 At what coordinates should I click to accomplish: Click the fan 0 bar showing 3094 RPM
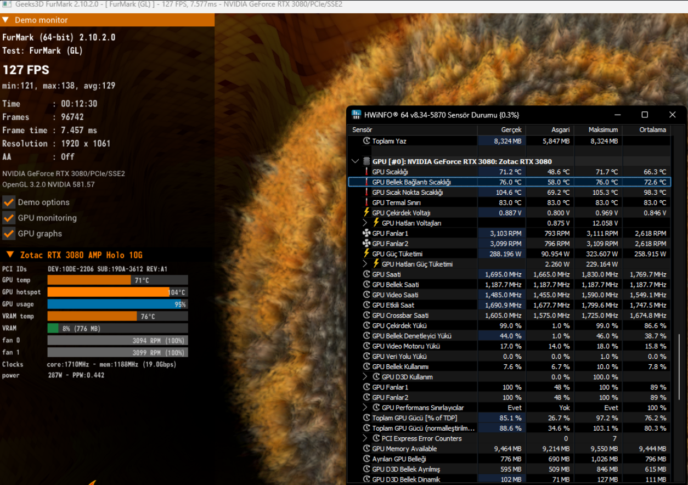(x=117, y=340)
